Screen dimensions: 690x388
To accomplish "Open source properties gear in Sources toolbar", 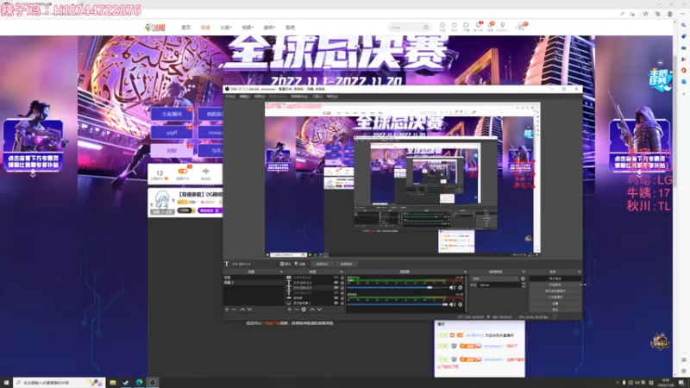I will 304,310.
